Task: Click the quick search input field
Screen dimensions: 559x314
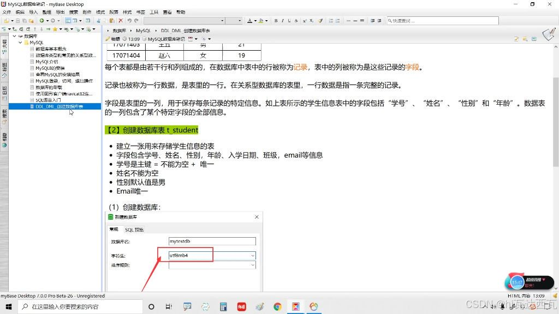Action: coord(442,21)
